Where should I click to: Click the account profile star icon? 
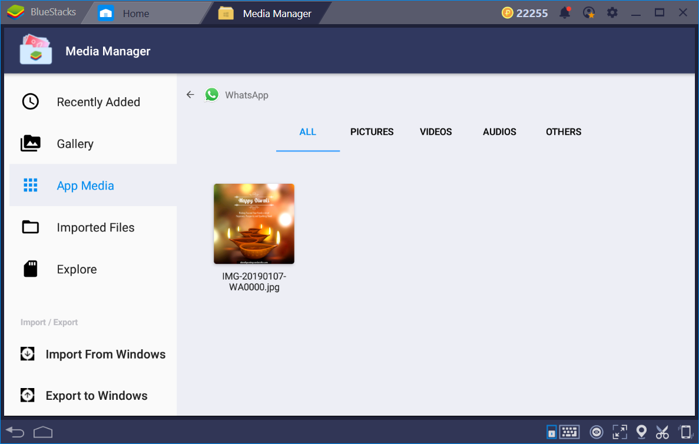tap(588, 13)
